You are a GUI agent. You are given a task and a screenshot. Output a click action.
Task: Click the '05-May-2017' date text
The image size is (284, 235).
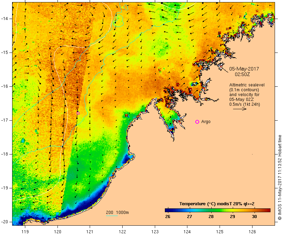click(244, 69)
